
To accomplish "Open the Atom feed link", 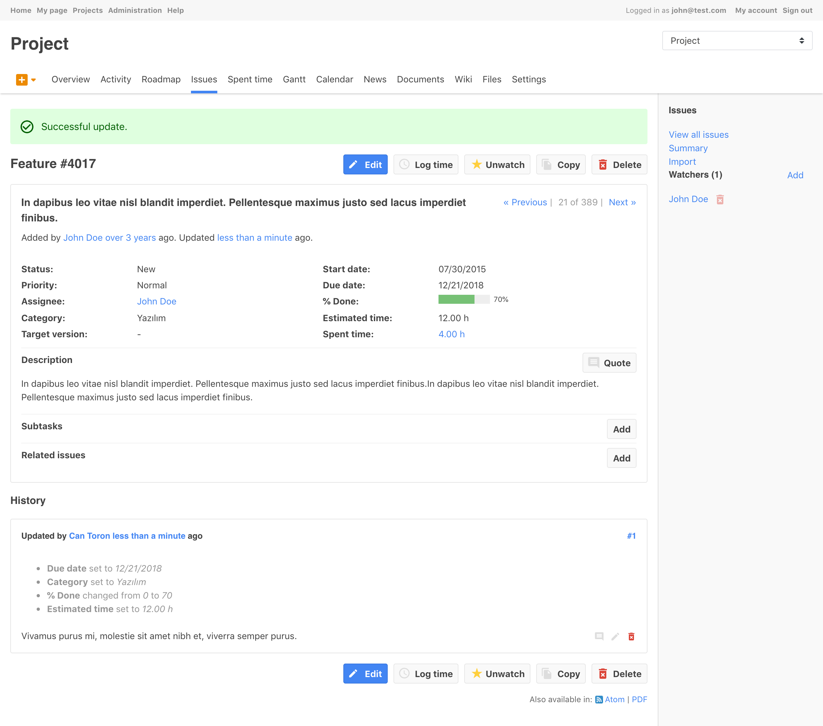I will [x=614, y=699].
